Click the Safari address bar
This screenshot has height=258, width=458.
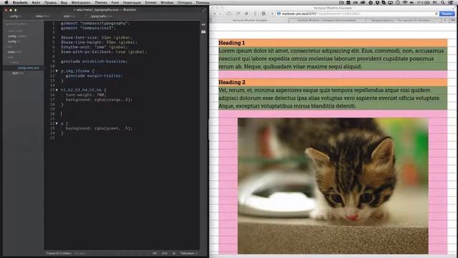357,14
